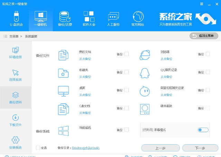Open the 软件大全 section
Screen dimensions: 221x157
tap(89, 19)
